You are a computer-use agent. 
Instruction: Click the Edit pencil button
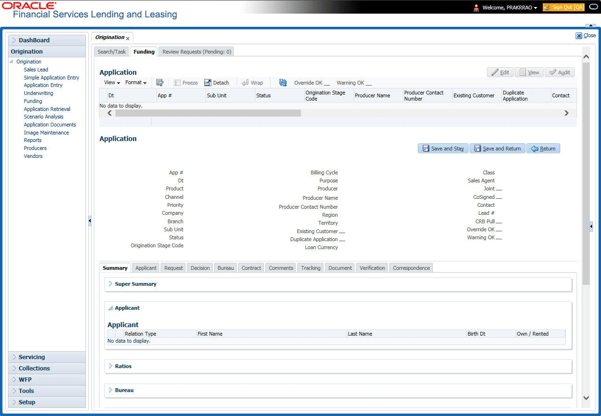(500, 72)
